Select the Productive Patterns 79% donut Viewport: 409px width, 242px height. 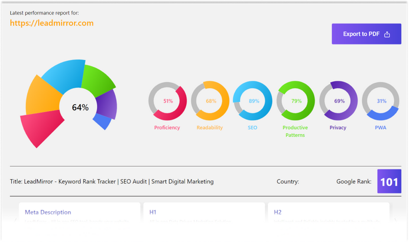pyautogui.click(x=296, y=101)
